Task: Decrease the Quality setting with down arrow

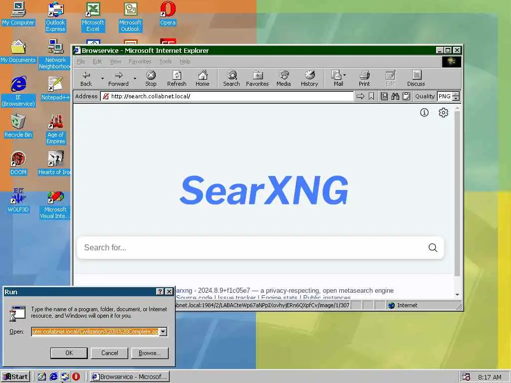Action: [456, 98]
